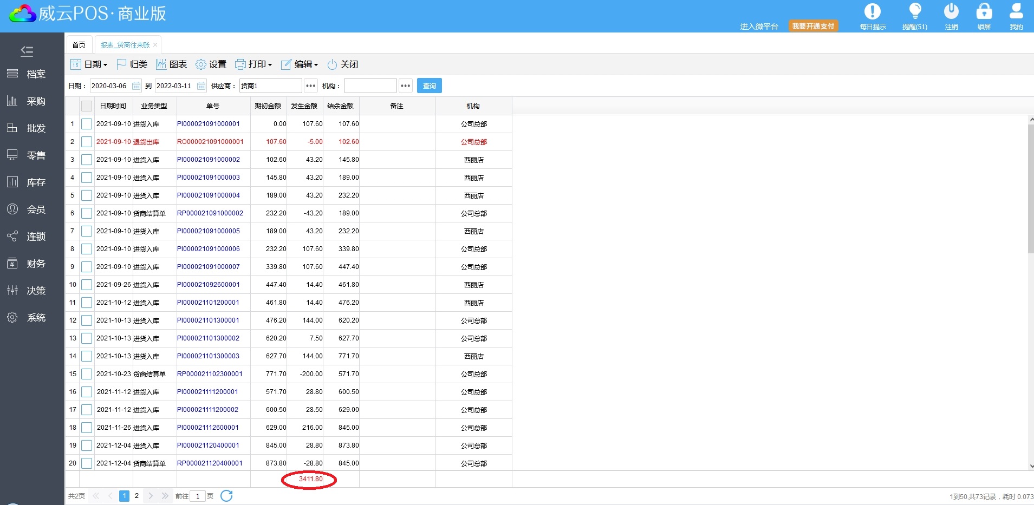The height and width of the screenshot is (505, 1034).
Task: Click the 锁屏 lock screen icon
Action: [984, 12]
